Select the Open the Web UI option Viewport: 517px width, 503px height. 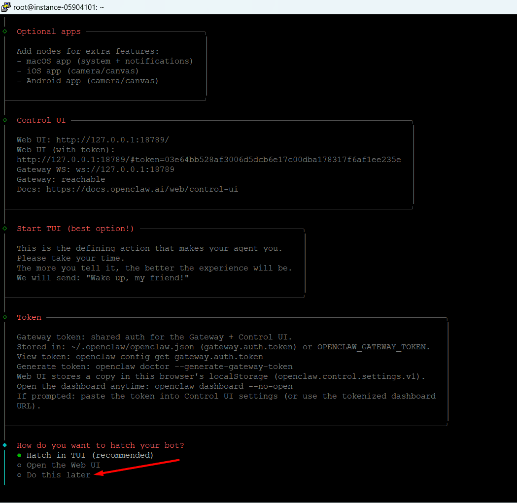coord(63,465)
